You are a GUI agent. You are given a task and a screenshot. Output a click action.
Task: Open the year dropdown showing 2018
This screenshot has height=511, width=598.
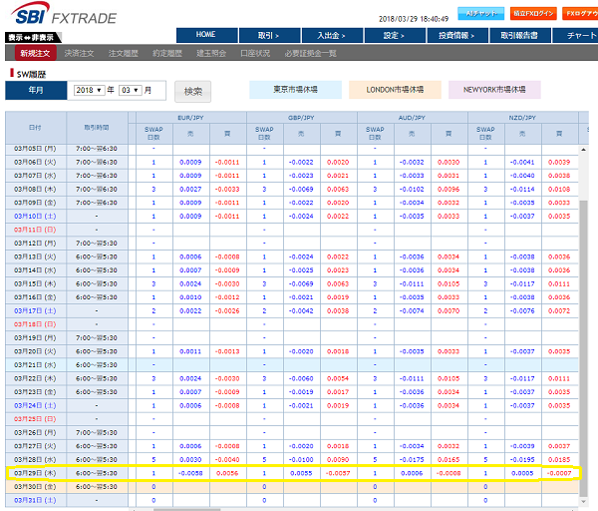pyautogui.click(x=90, y=90)
